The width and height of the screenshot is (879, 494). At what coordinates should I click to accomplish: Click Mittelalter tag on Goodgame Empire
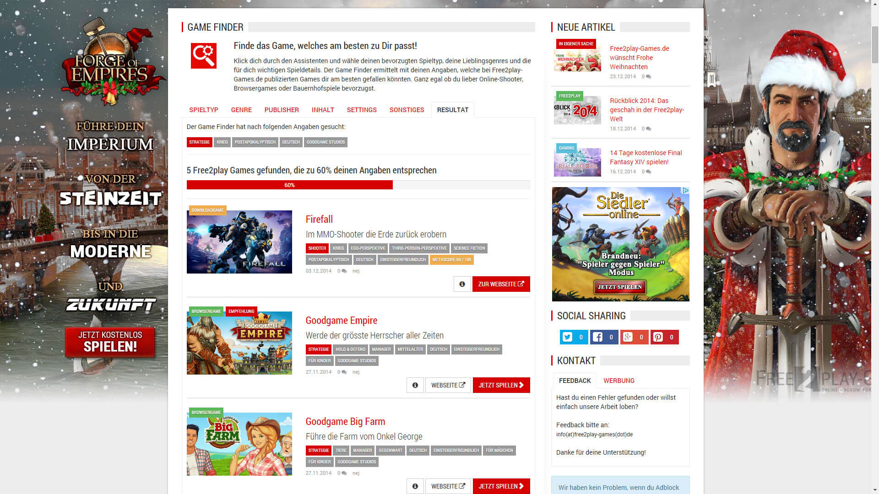[410, 349]
